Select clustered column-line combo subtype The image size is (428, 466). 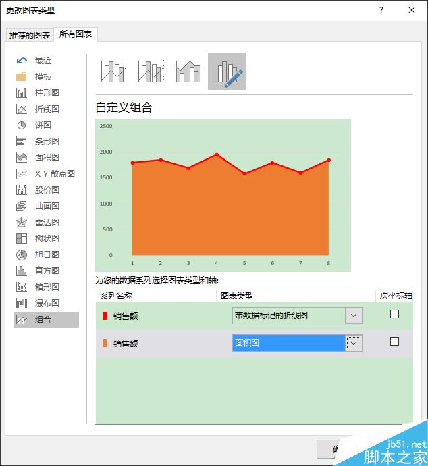[113, 71]
